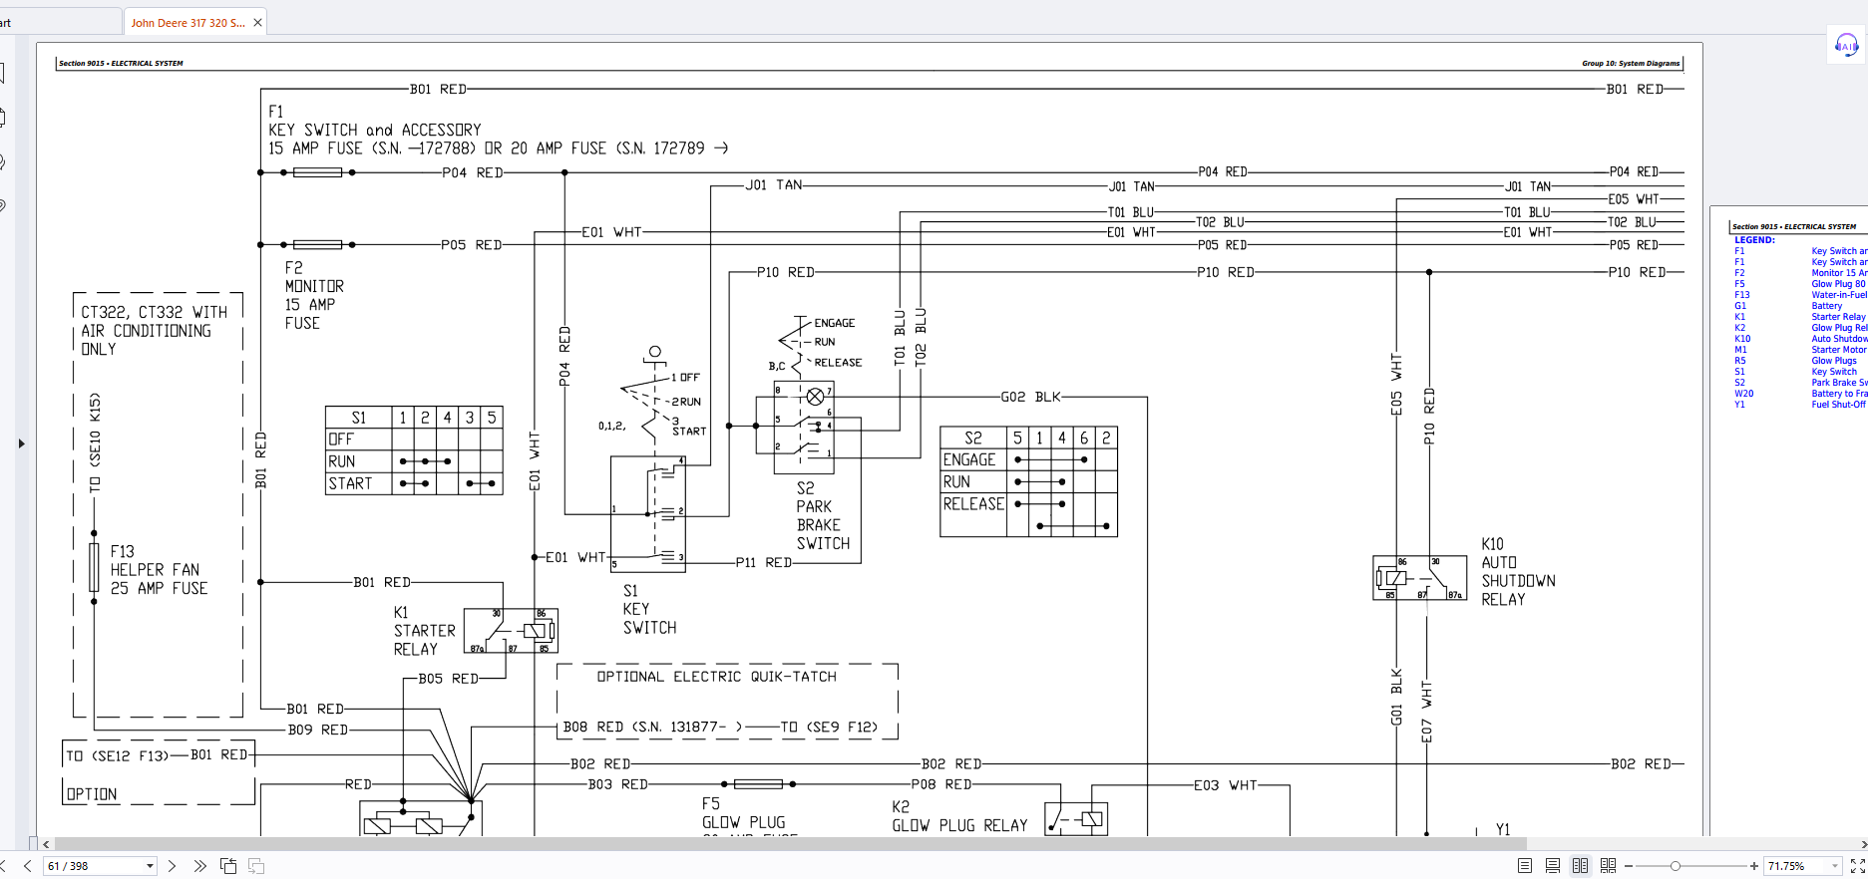Jump to the last page
Viewport: 1868px width, 879px height.
click(x=199, y=866)
